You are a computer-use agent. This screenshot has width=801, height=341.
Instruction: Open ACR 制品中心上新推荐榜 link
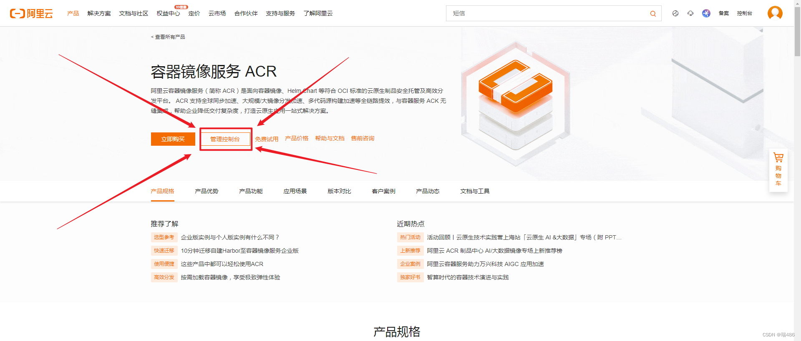coord(494,251)
